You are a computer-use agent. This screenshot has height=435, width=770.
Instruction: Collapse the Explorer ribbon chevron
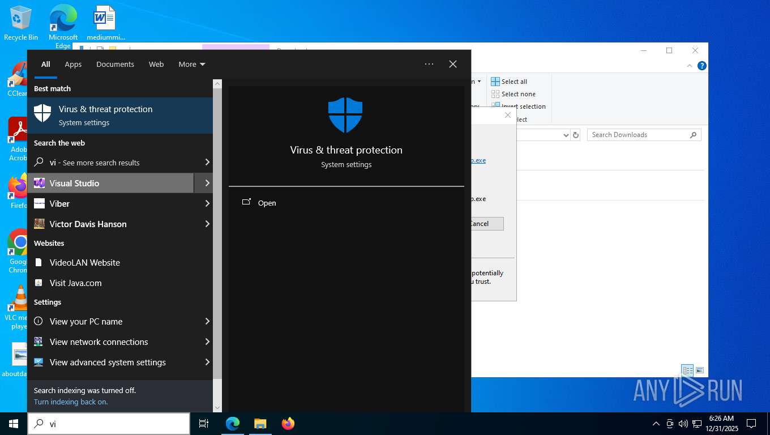pyautogui.click(x=690, y=66)
